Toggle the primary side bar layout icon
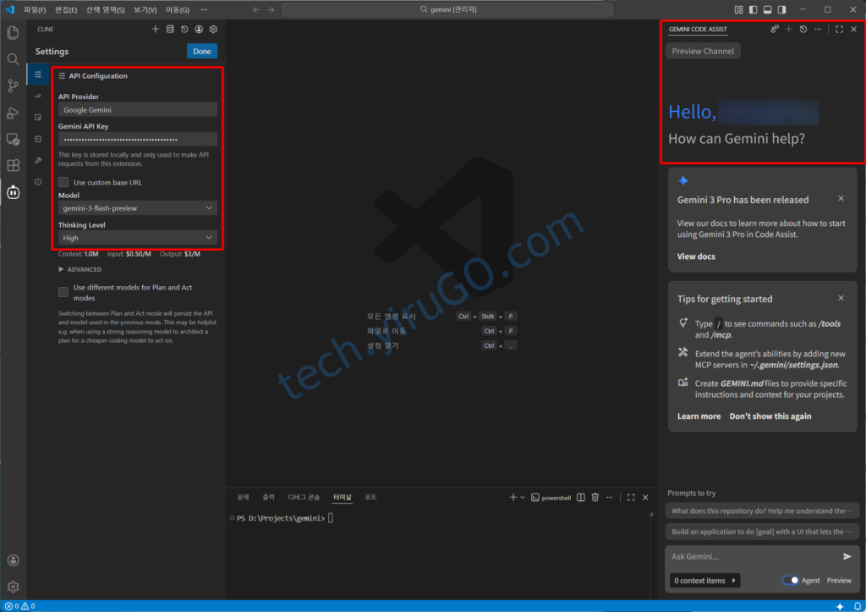This screenshot has width=866, height=612. point(754,9)
